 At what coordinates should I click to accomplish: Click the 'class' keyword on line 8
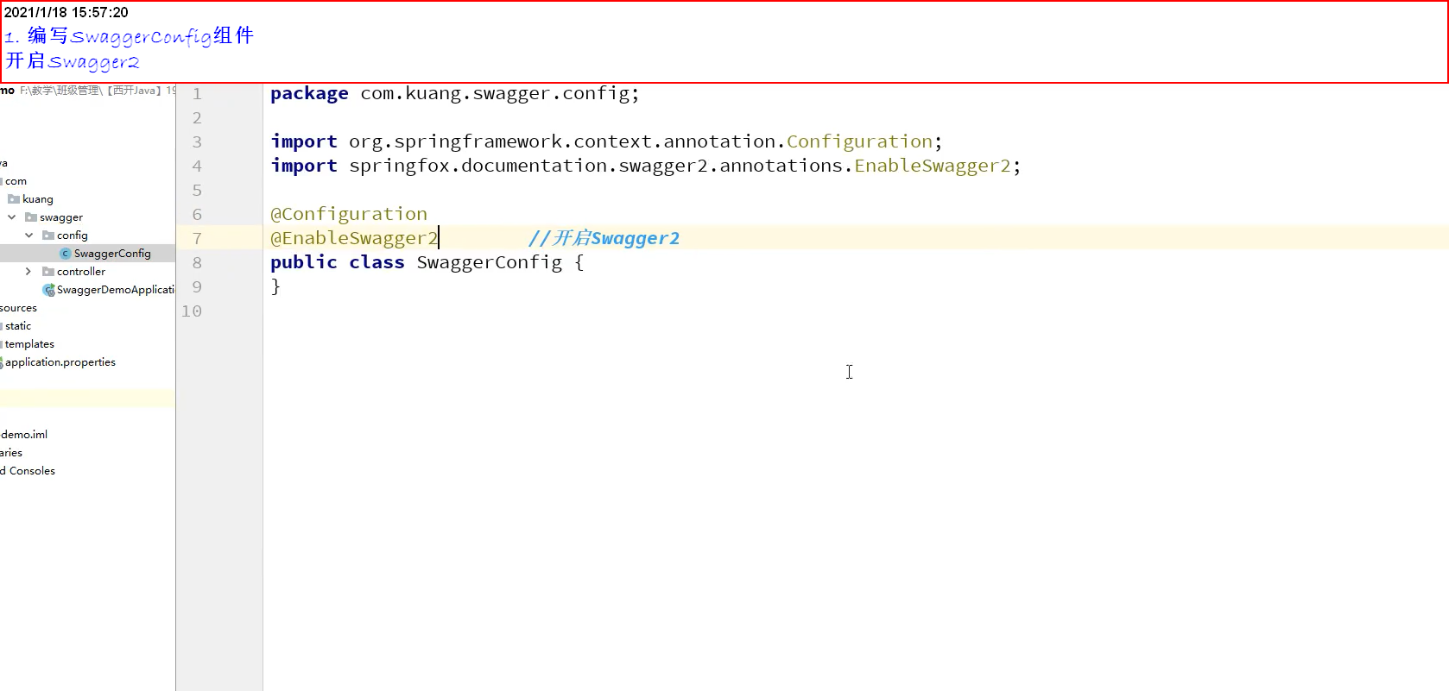point(376,262)
